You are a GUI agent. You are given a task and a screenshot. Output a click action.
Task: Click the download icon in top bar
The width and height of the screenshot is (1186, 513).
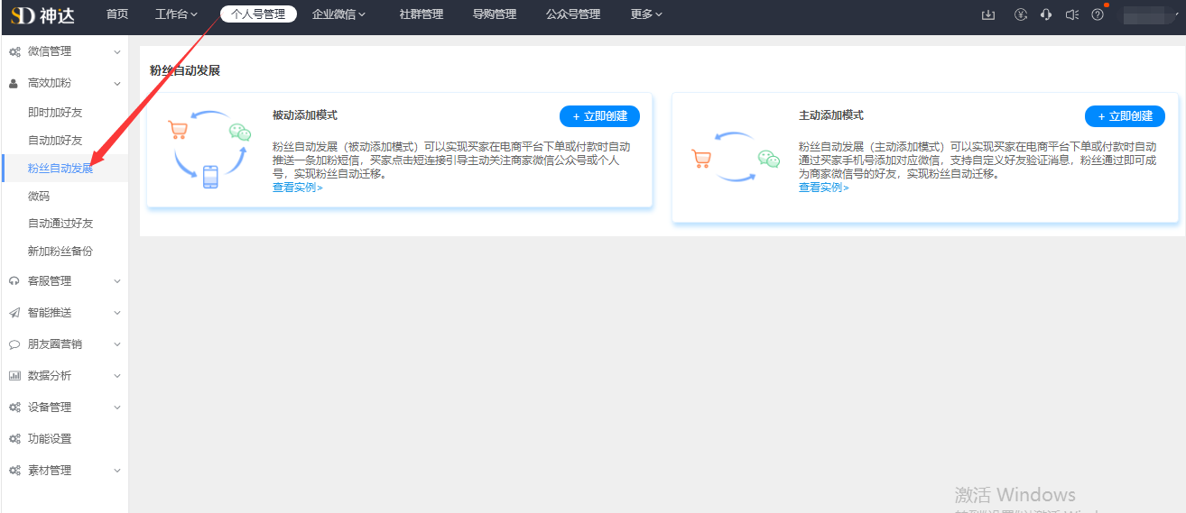988,14
